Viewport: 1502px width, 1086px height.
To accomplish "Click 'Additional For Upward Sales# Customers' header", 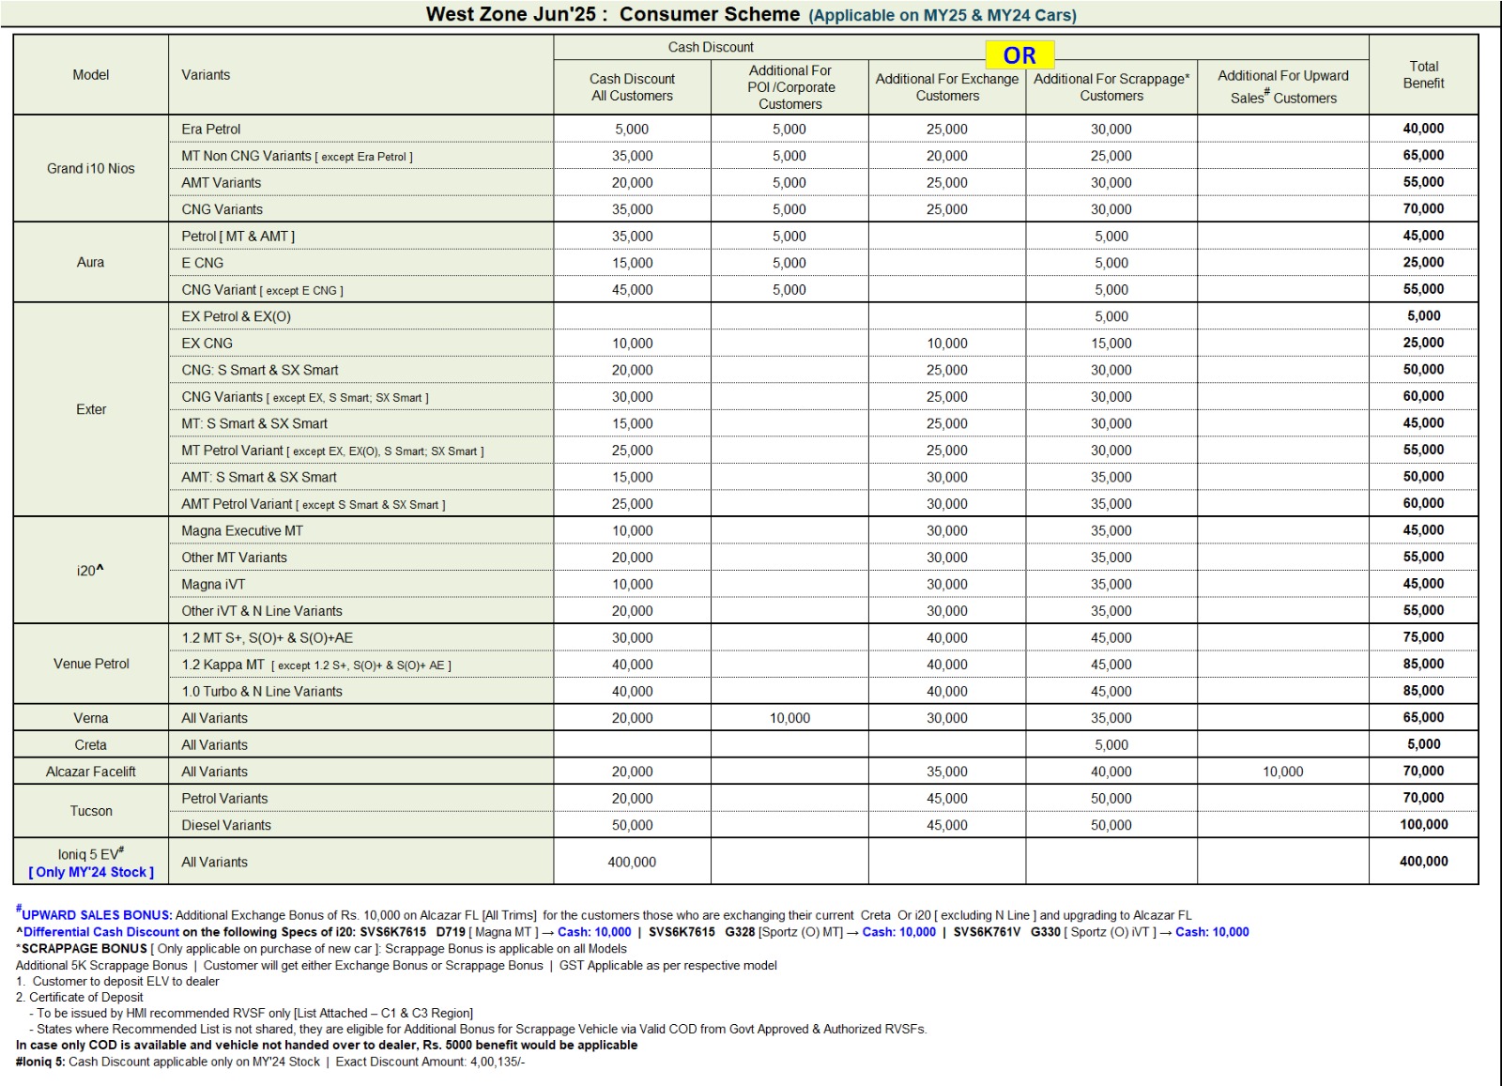I will tap(1283, 86).
